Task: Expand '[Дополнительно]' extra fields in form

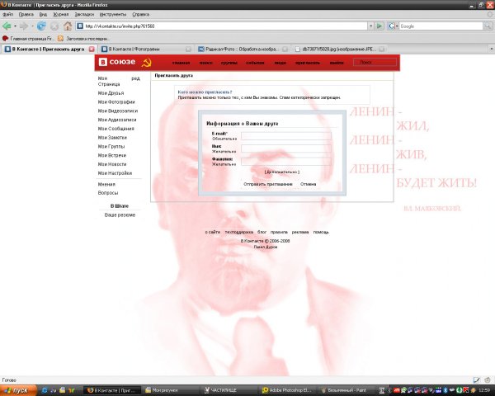Action: click(281, 172)
